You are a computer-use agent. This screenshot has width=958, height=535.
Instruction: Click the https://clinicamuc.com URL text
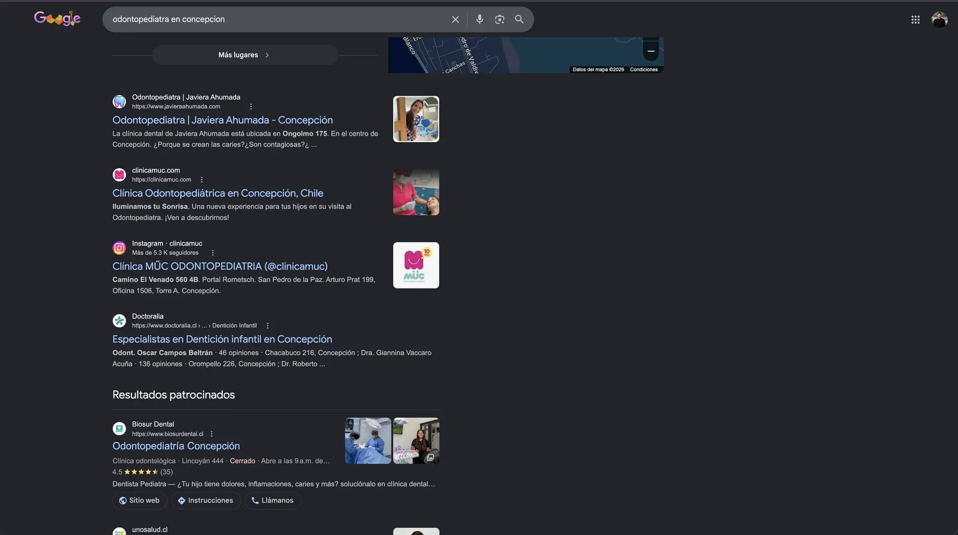coord(161,180)
